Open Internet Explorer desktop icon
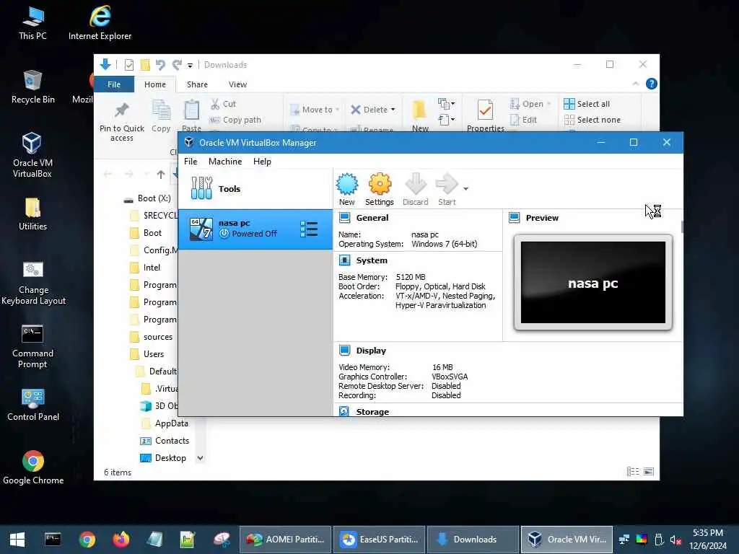The height and width of the screenshot is (554, 739). pyautogui.click(x=100, y=22)
